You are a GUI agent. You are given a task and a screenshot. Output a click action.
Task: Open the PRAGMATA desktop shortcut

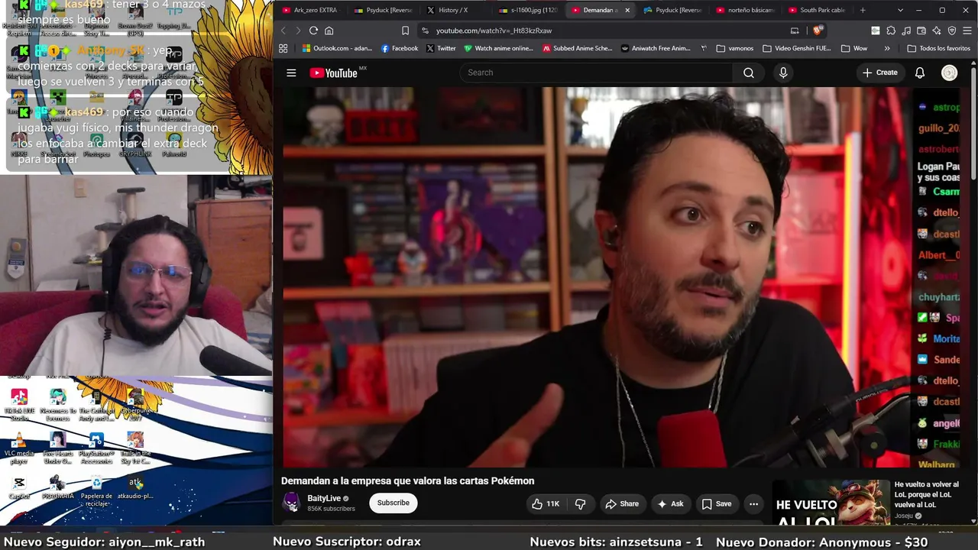[57, 487]
